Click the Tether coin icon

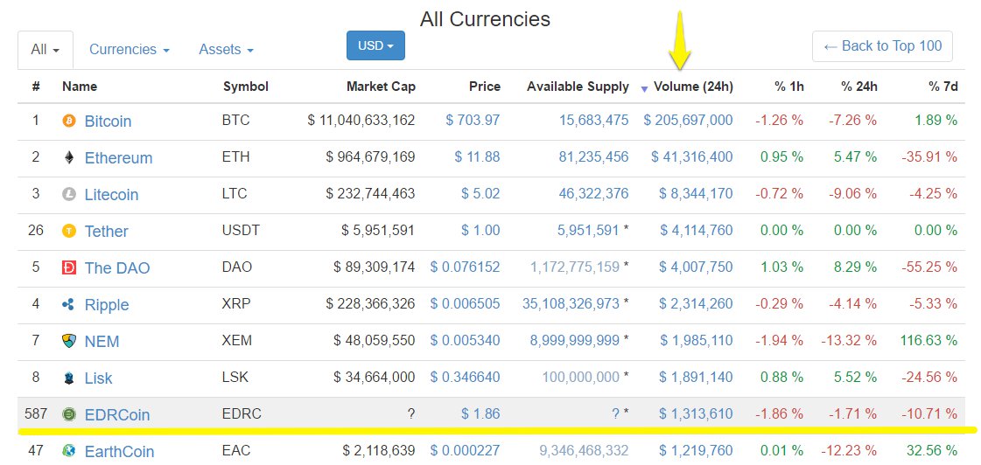69,232
